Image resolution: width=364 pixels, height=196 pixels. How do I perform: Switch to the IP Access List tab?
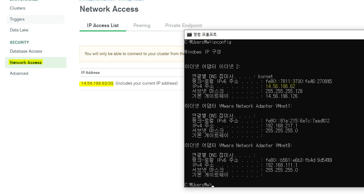[103, 26]
